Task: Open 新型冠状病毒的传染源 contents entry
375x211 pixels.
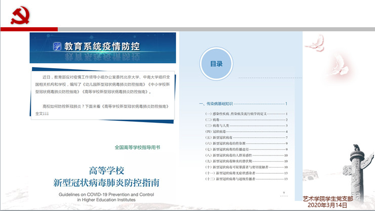Action: coord(228,143)
